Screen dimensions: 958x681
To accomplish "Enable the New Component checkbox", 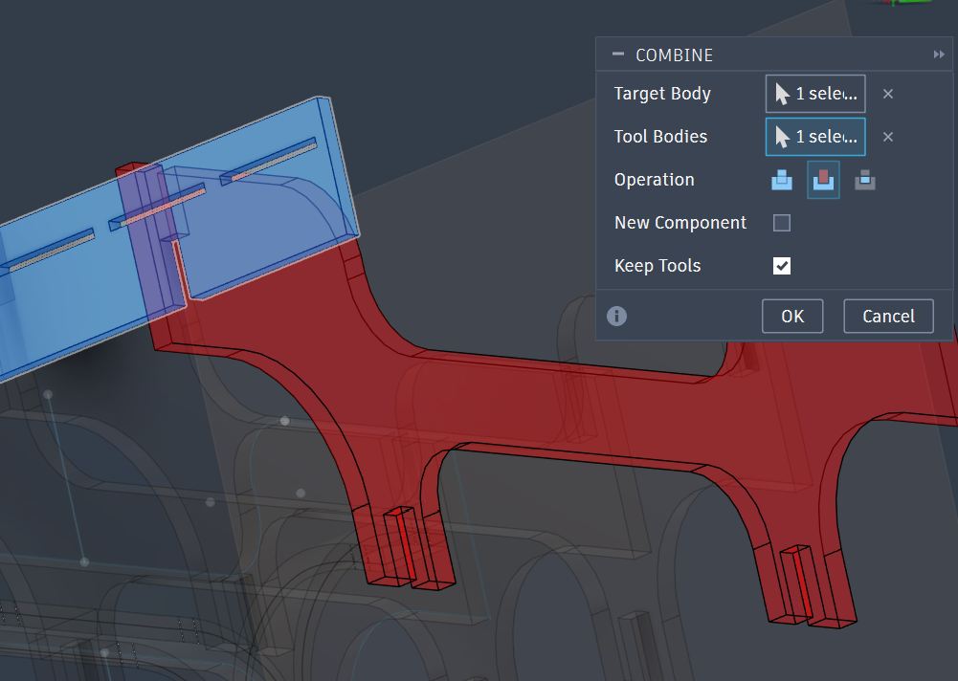I will (x=782, y=222).
